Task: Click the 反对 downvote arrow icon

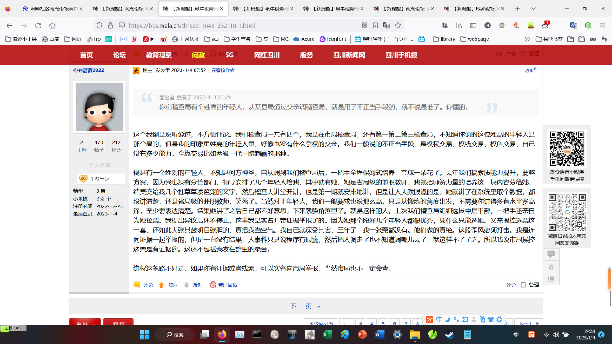Action: (x=187, y=285)
